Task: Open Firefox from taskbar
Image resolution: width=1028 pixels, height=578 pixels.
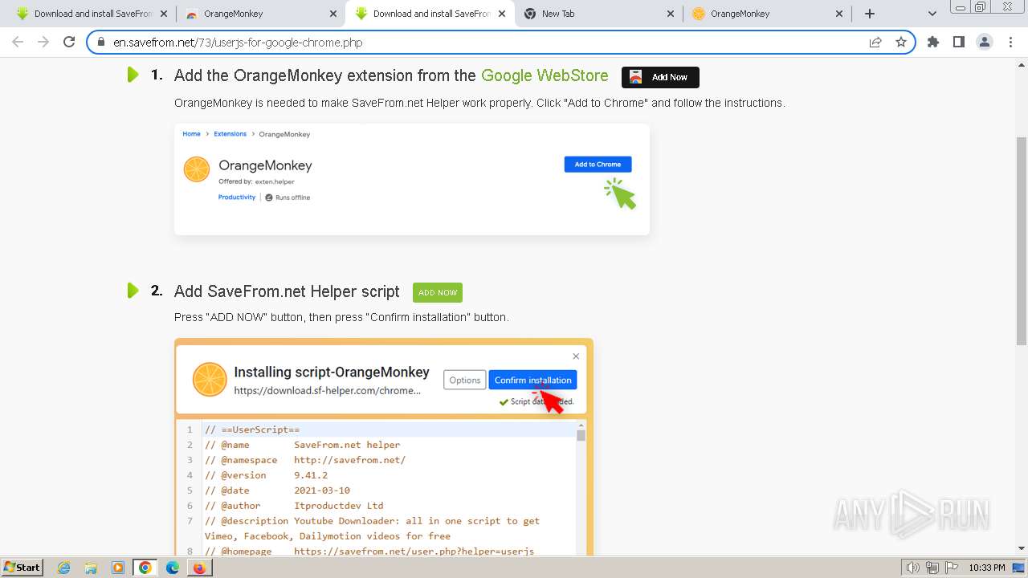Action: (x=199, y=568)
